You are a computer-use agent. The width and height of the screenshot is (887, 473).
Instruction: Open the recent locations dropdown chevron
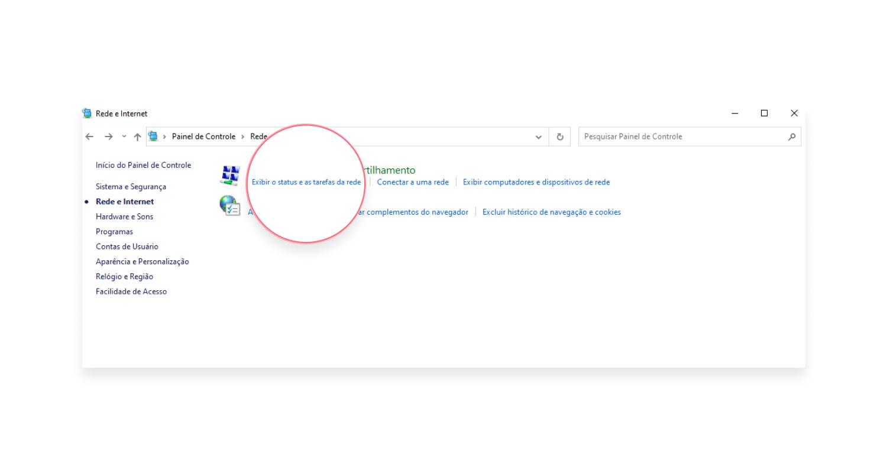[124, 137]
